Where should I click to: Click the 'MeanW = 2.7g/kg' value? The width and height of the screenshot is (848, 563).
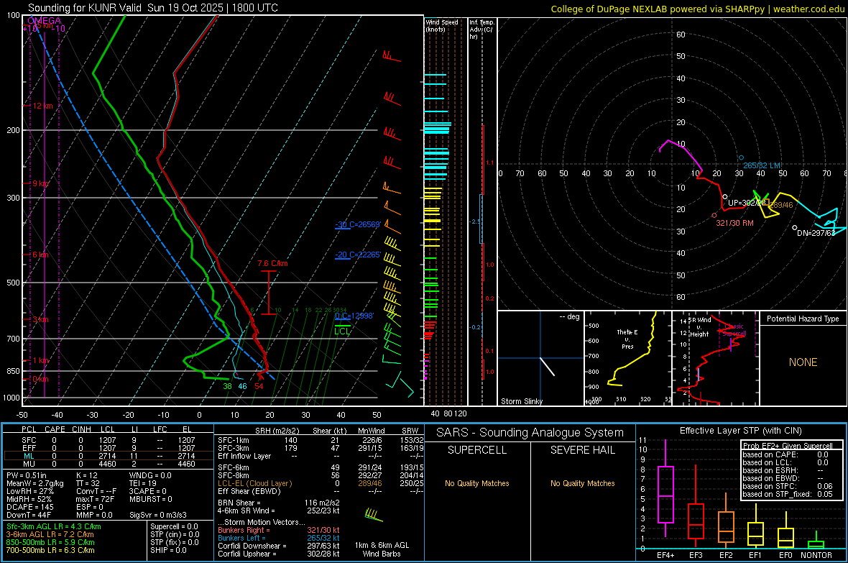click(x=35, y=483)
